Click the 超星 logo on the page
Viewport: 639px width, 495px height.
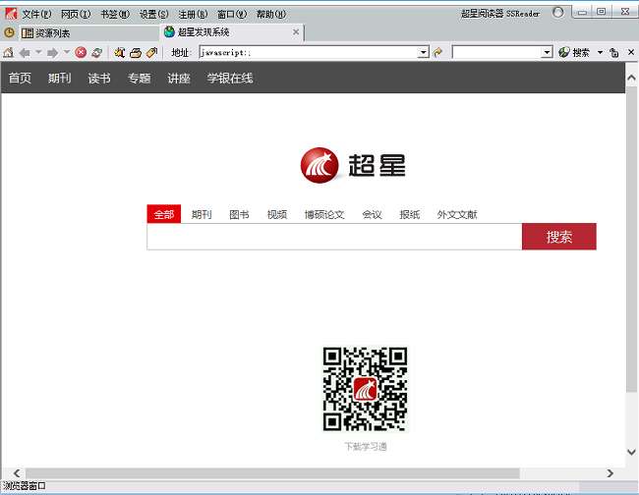353,165
